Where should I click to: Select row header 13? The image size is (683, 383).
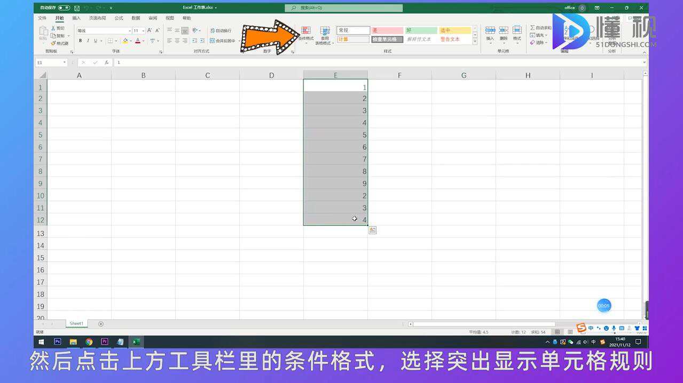coord(41,233)
